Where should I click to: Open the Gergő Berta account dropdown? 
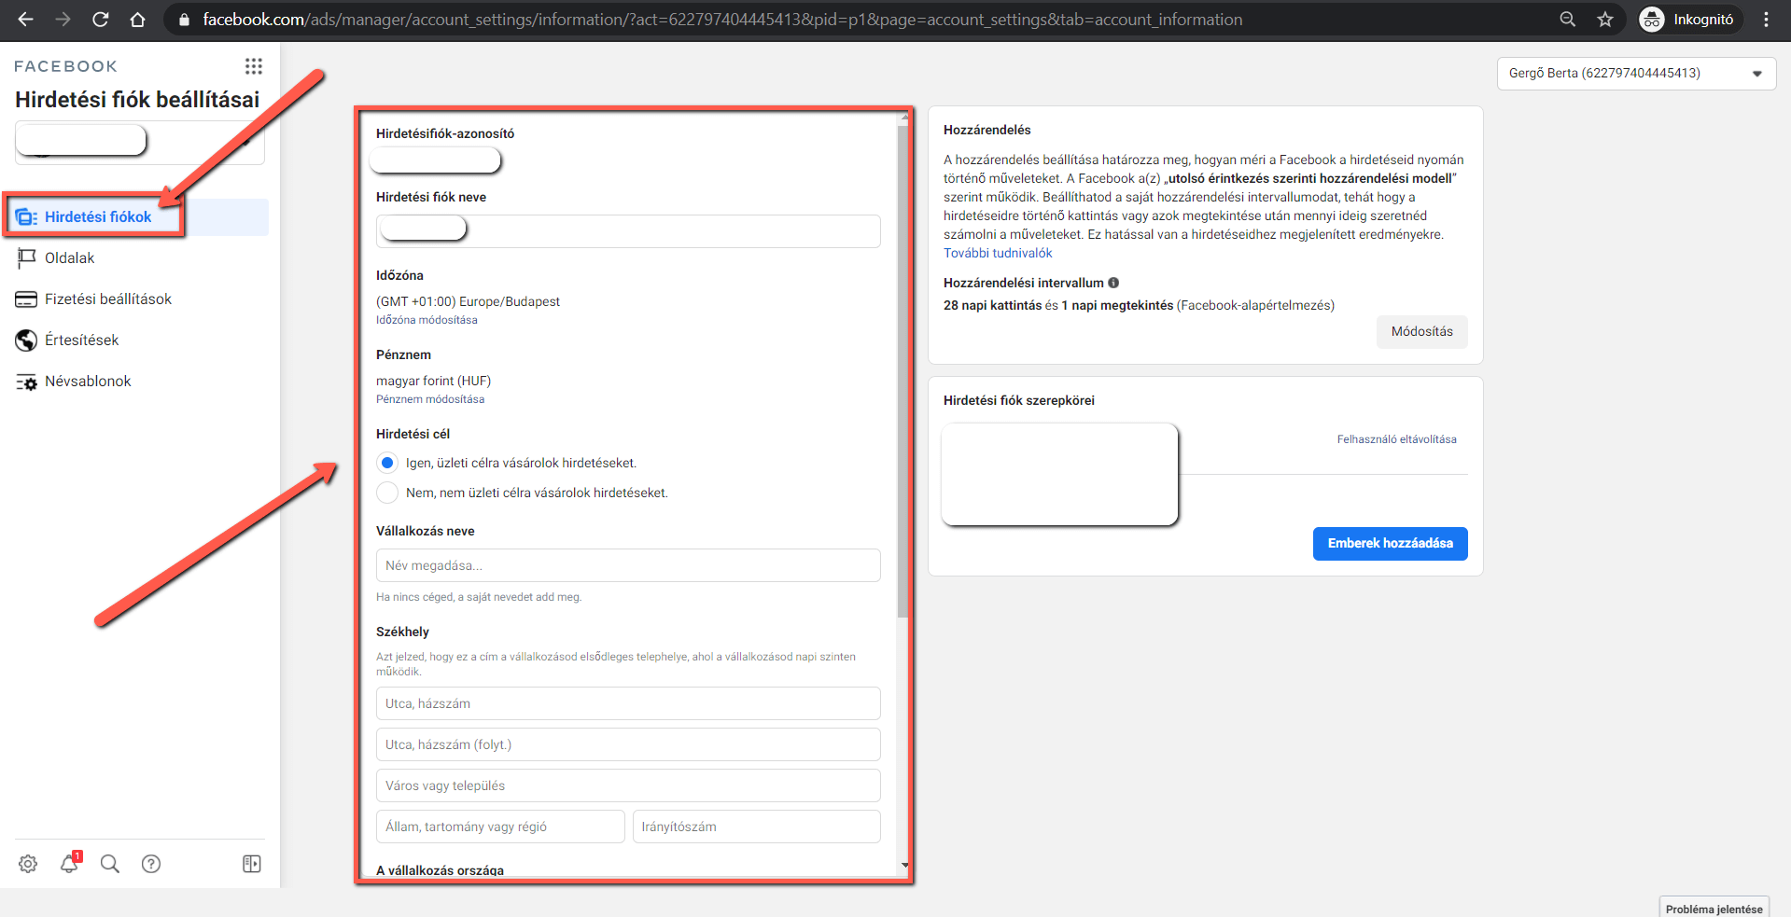1636,74
